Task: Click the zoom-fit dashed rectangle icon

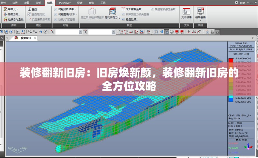Action: [156, 32]
